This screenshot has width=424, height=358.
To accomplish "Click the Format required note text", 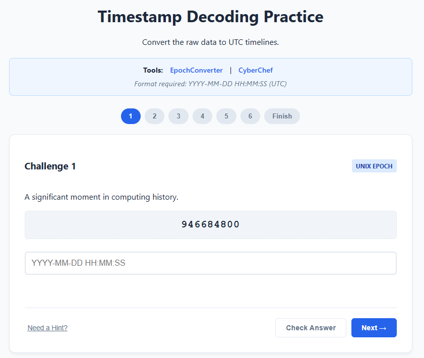I will point(211,84).
